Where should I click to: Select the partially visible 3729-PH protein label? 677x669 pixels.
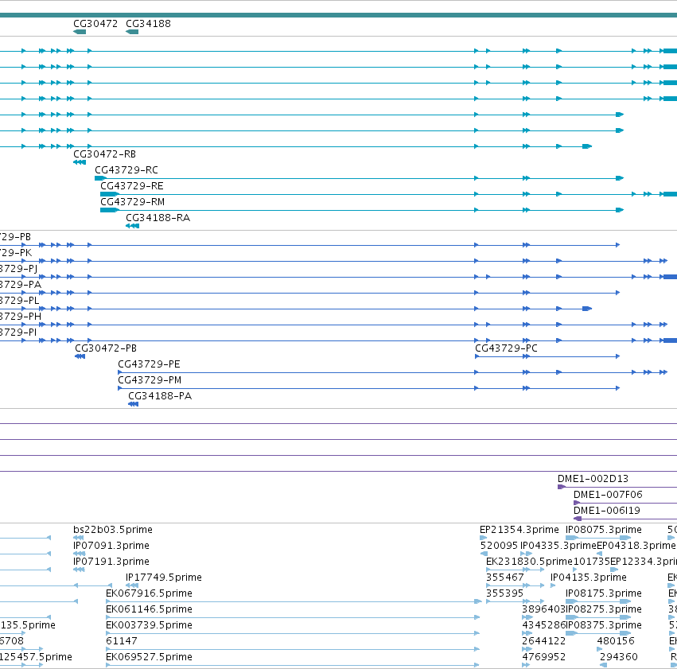(21, 317)
